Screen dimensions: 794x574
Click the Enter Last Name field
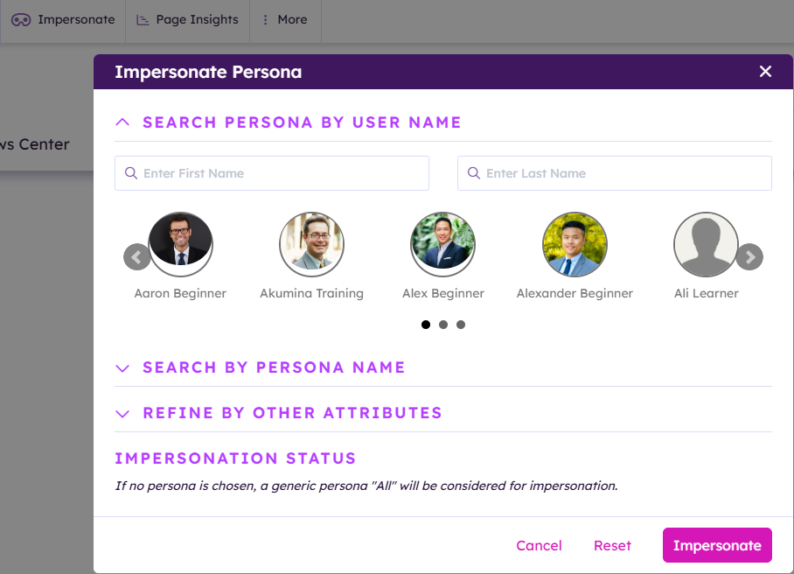coord(615,173)
